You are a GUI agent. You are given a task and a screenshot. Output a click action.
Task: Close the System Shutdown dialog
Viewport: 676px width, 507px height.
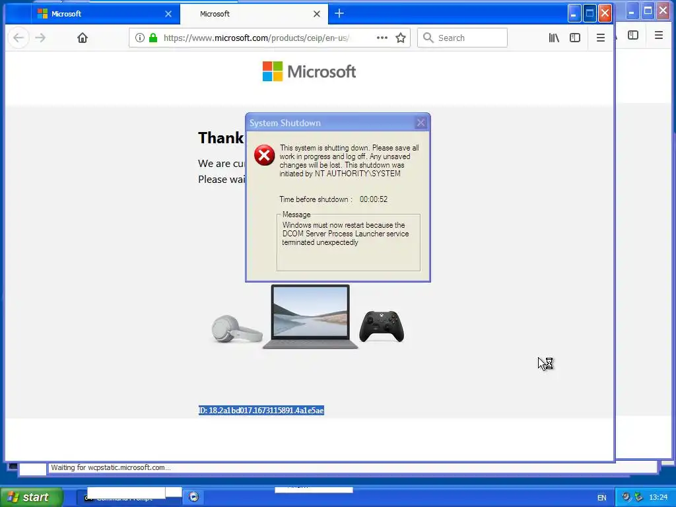[x=421, y=123]
